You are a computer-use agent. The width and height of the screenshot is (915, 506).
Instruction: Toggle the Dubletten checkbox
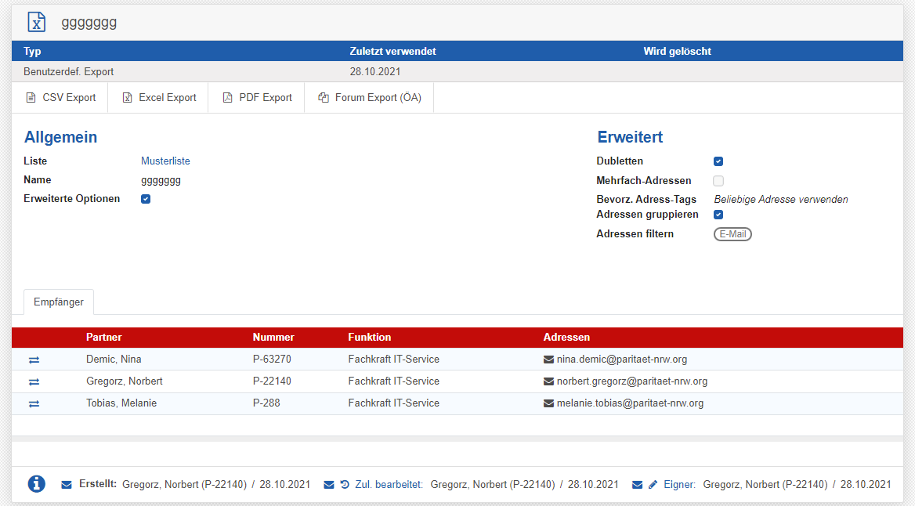pos(718,161)
